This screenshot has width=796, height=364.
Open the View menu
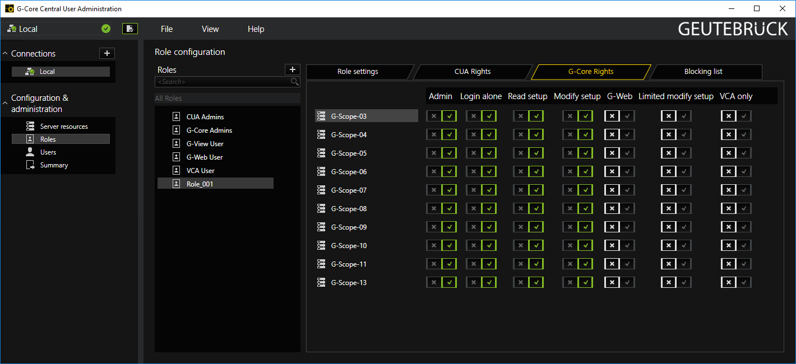[x=210, y=29]
